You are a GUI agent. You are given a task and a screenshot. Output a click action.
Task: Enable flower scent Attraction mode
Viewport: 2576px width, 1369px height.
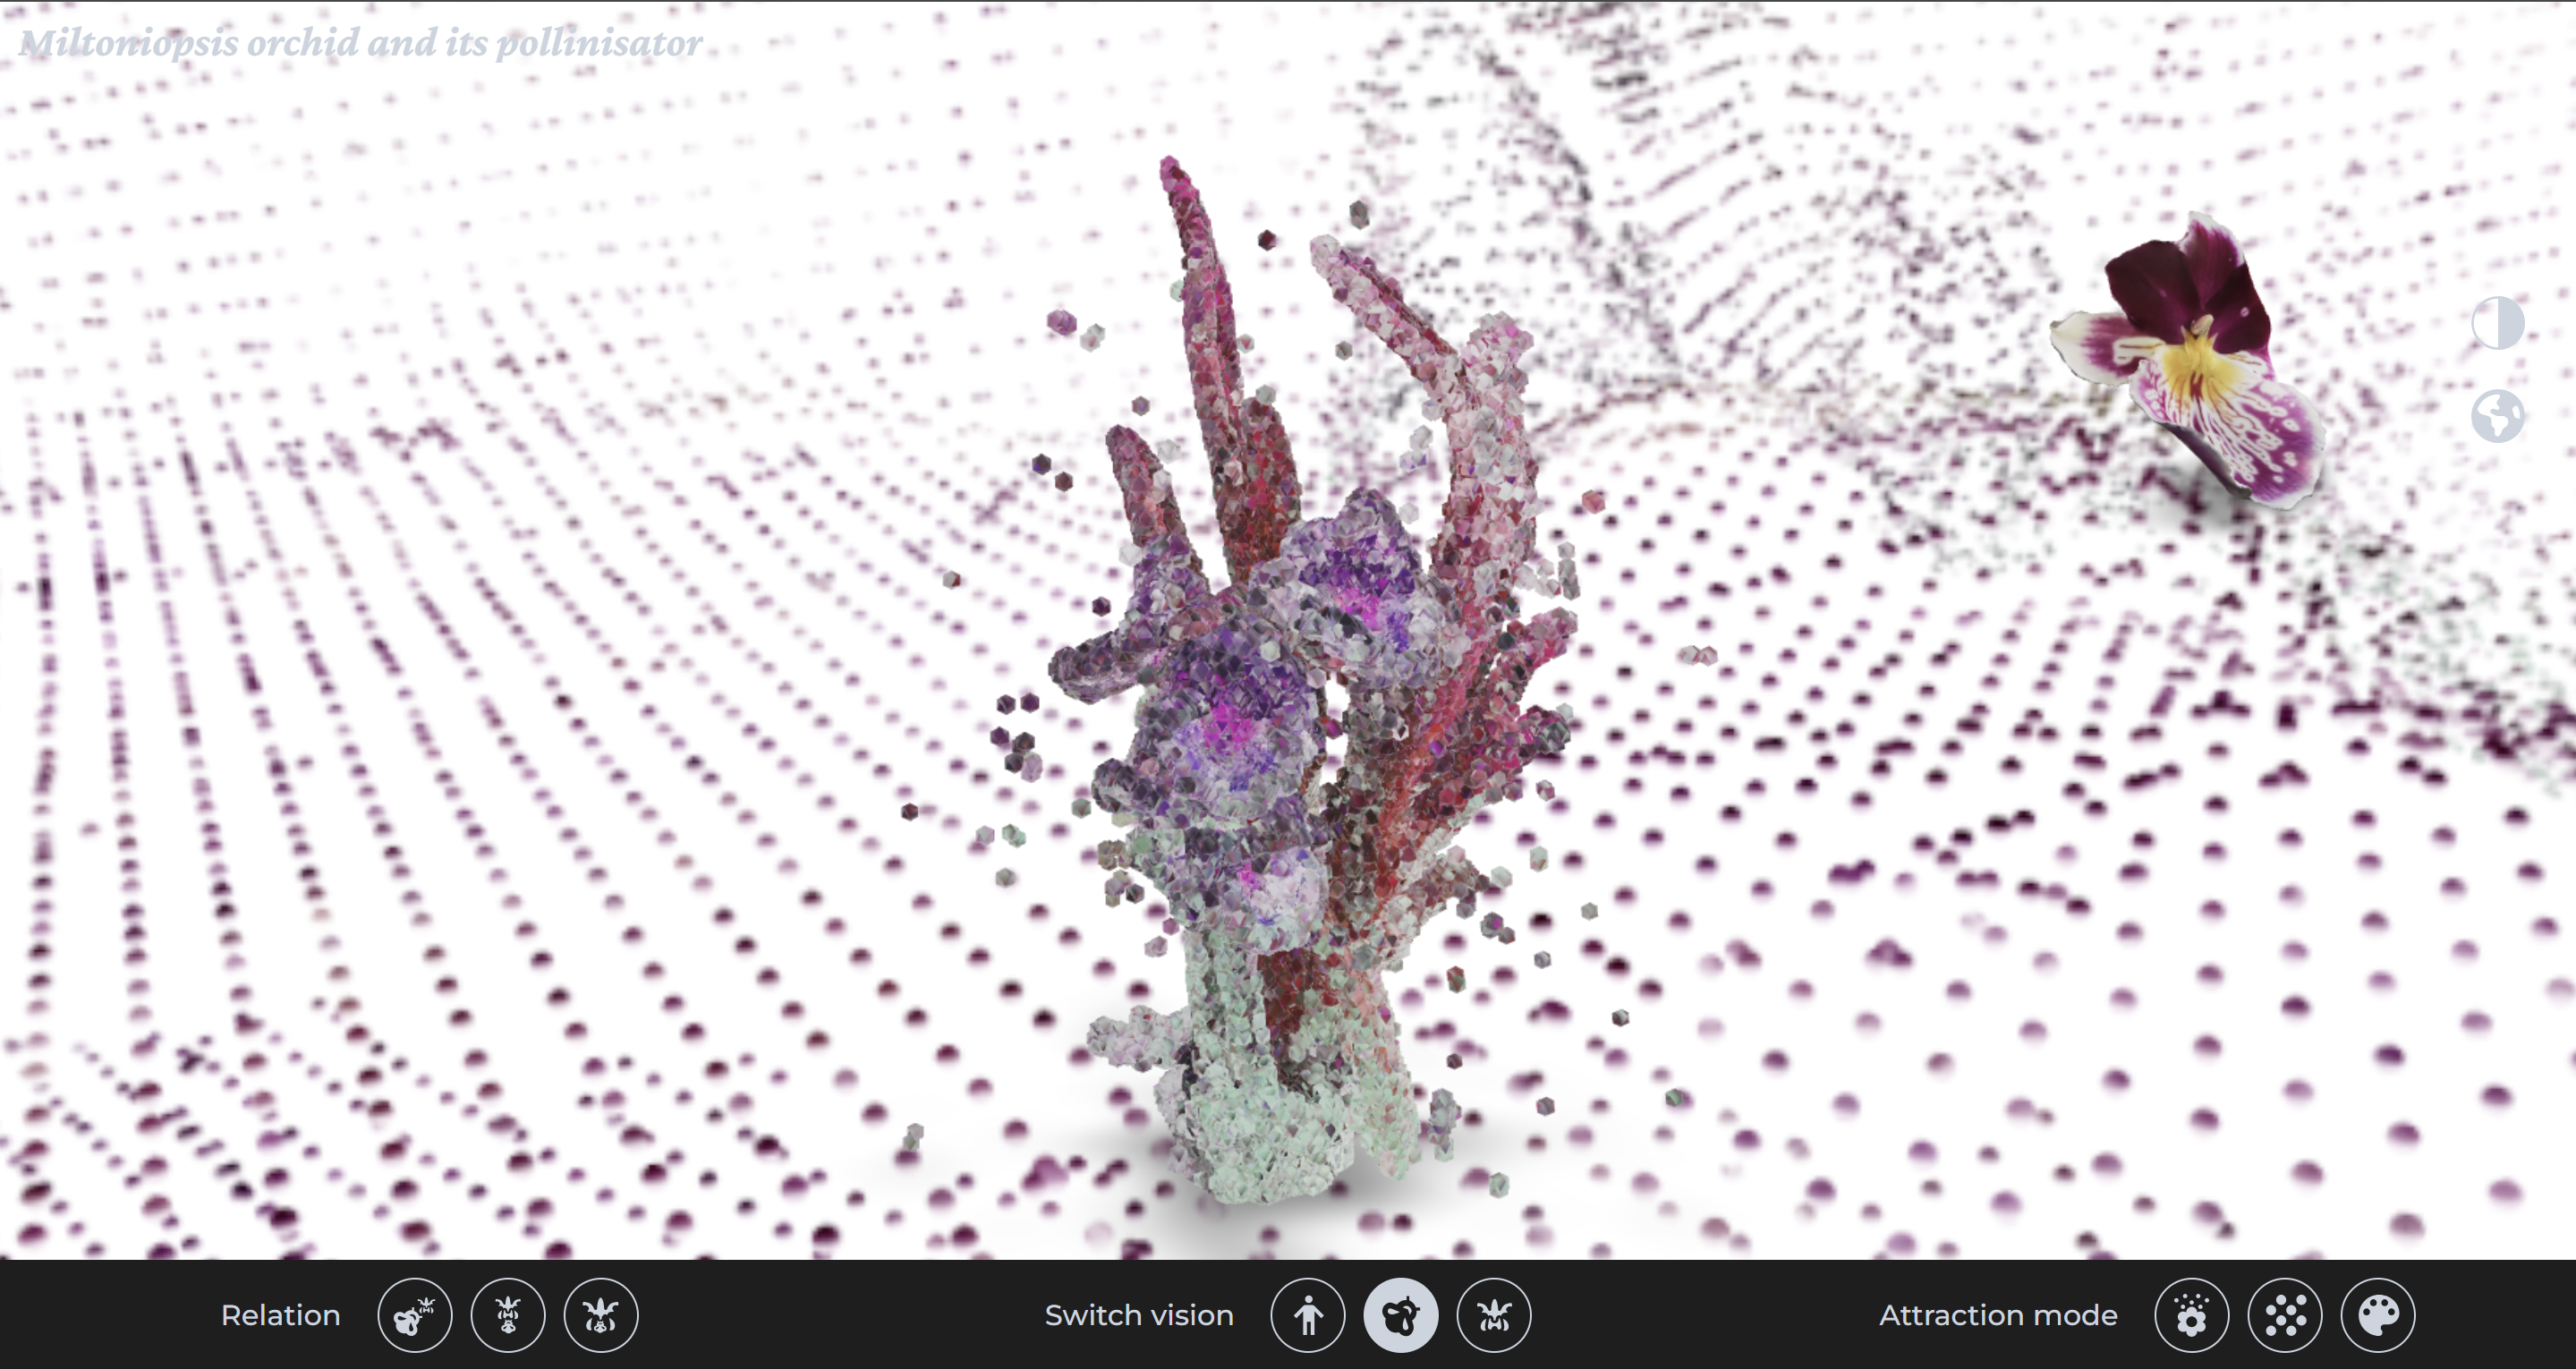[x=2191, y=1315]
